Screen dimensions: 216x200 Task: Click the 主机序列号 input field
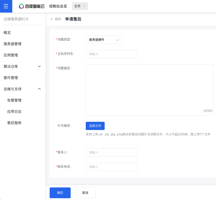(112, 54)
